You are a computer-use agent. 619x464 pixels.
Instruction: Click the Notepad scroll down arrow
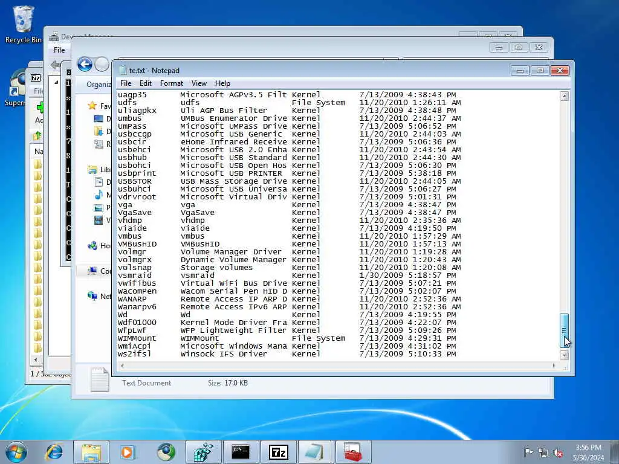point(564,355)
